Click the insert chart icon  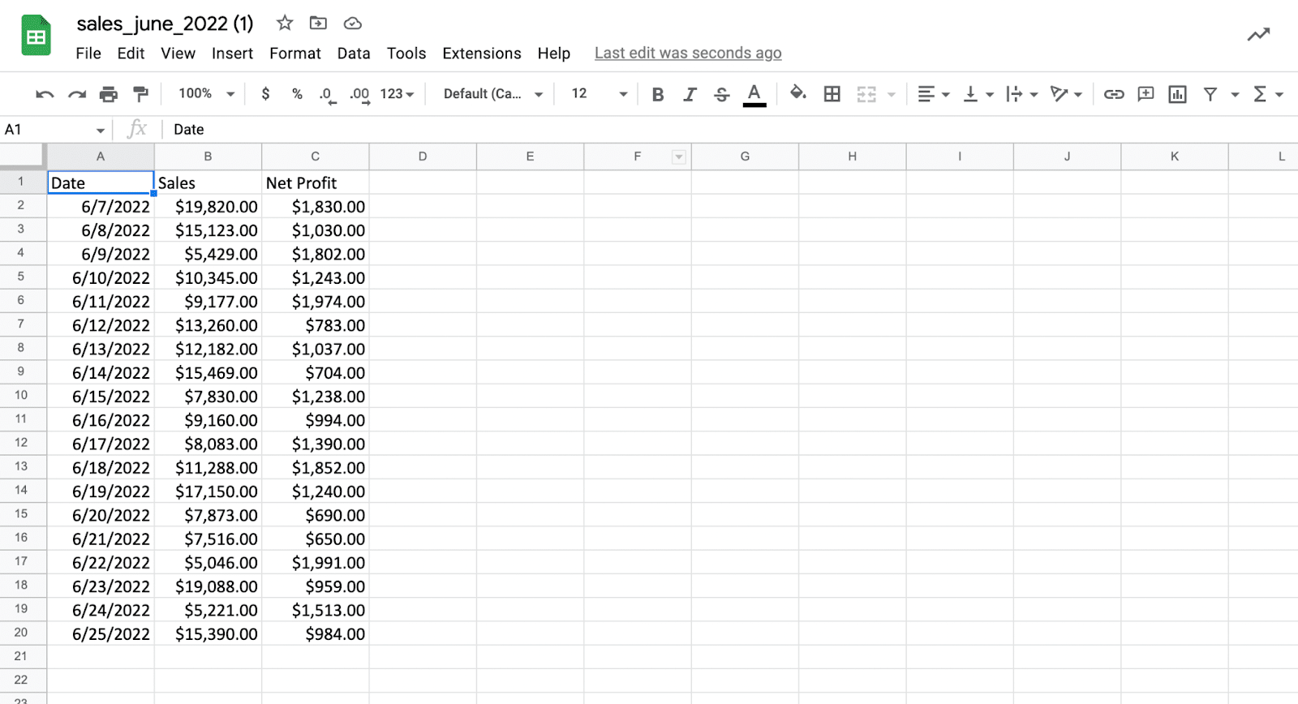[1177, 94]
